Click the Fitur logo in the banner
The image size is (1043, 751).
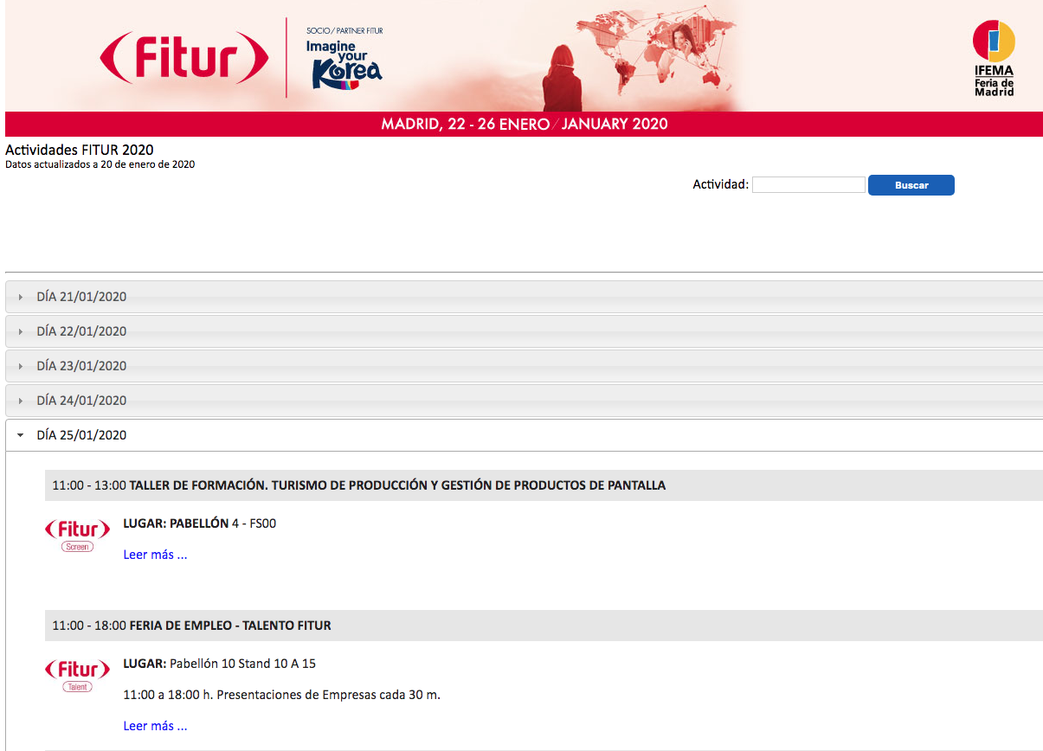point(183,58)
